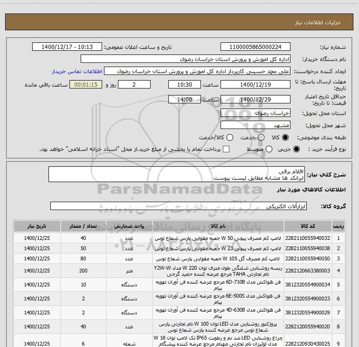
Task: Click product code 3812320554900029
Action: [x=308, y=313]
